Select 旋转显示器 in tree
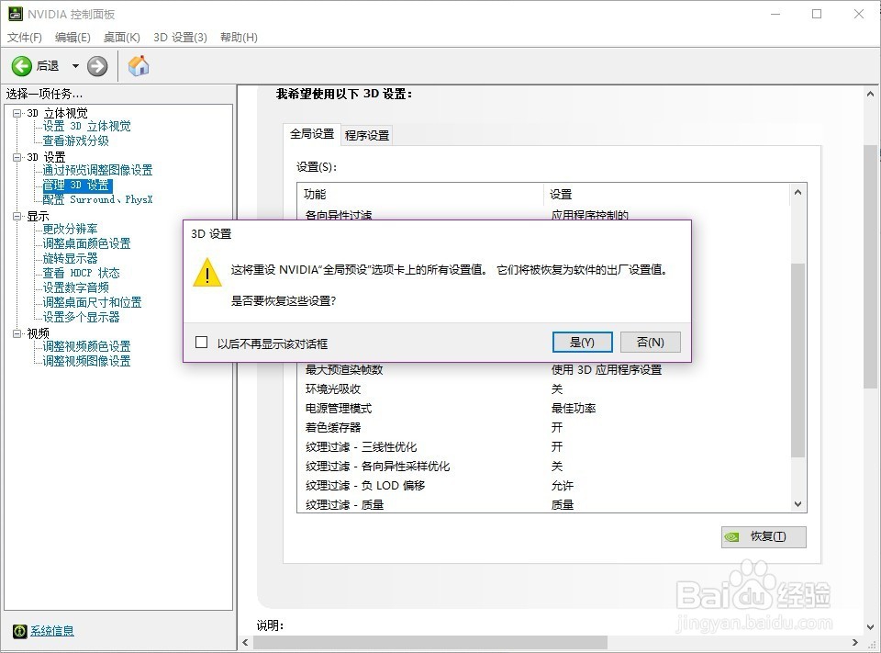This screenshot has width=881, height=653. 71,258
